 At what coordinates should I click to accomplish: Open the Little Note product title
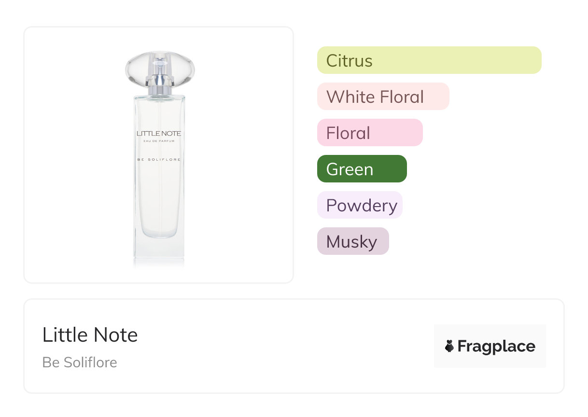pos(90,335)
